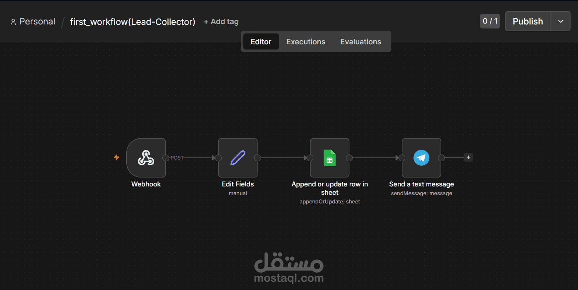Open the Personal breadcrumb link
Image resolution: width=578 pixels, height=290 pixels.
point(37,21)
